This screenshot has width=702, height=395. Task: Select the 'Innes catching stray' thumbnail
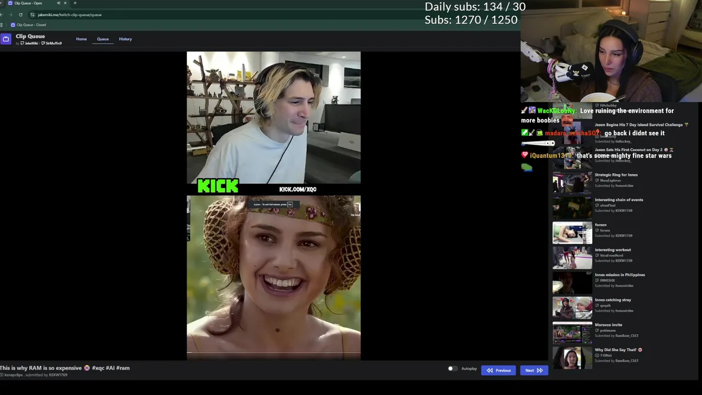pos(572,308)
